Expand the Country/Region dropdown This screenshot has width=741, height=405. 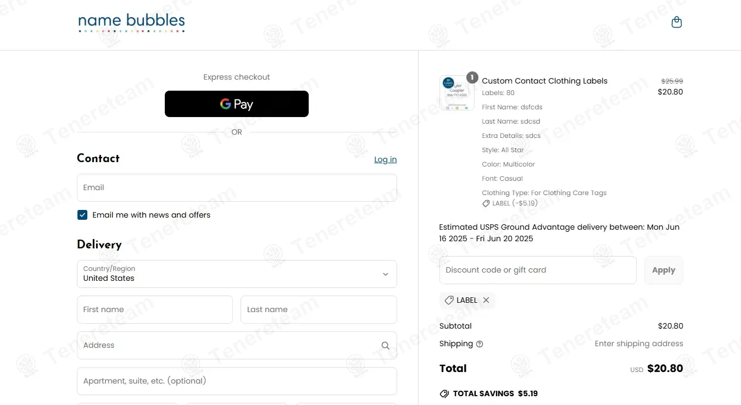(237, 274)
